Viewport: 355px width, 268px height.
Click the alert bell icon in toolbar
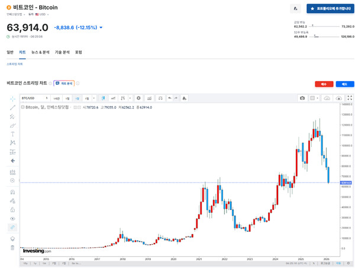coord(184,98)
